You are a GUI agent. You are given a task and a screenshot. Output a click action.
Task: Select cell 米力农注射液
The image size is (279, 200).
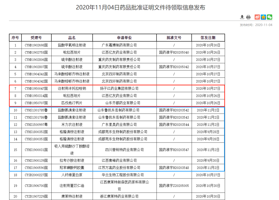pyautogui.click(x=72, y=125)
